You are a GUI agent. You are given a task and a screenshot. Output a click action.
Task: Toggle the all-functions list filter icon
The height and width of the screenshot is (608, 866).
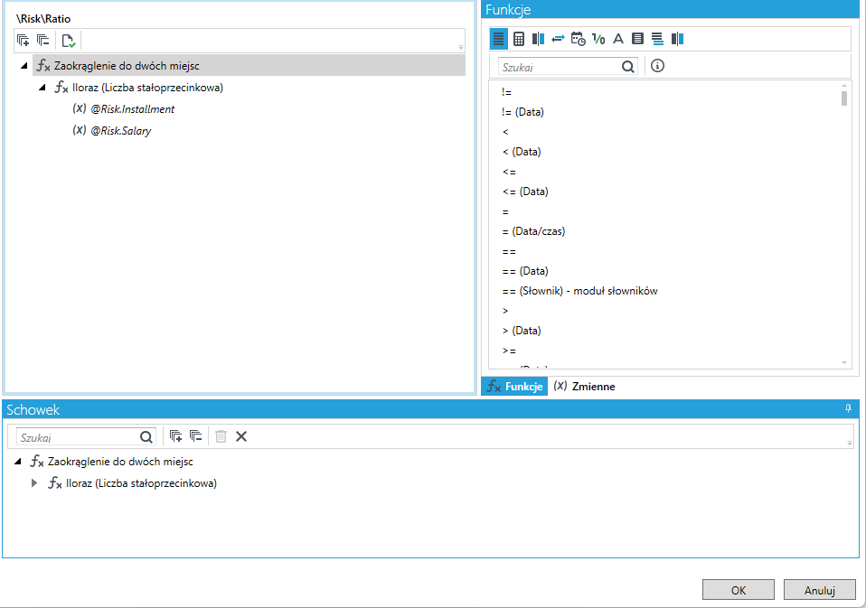pyautogui.click(x=498, y=39)
